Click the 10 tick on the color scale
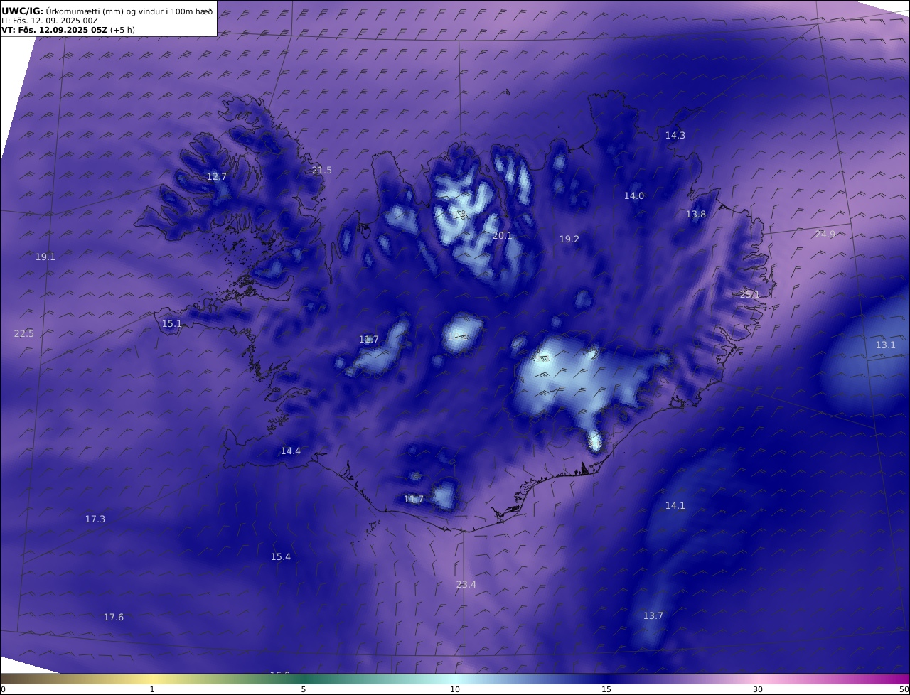Screen dimensions: 910x695 coord(455,689)
